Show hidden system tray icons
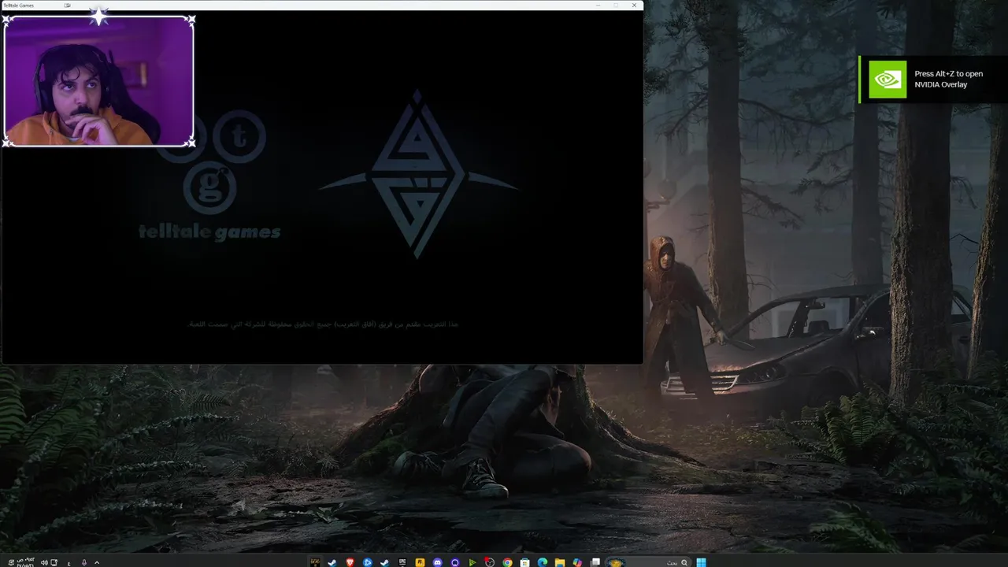The width and height of the screenshot is (1008, 567). [97, 562]
